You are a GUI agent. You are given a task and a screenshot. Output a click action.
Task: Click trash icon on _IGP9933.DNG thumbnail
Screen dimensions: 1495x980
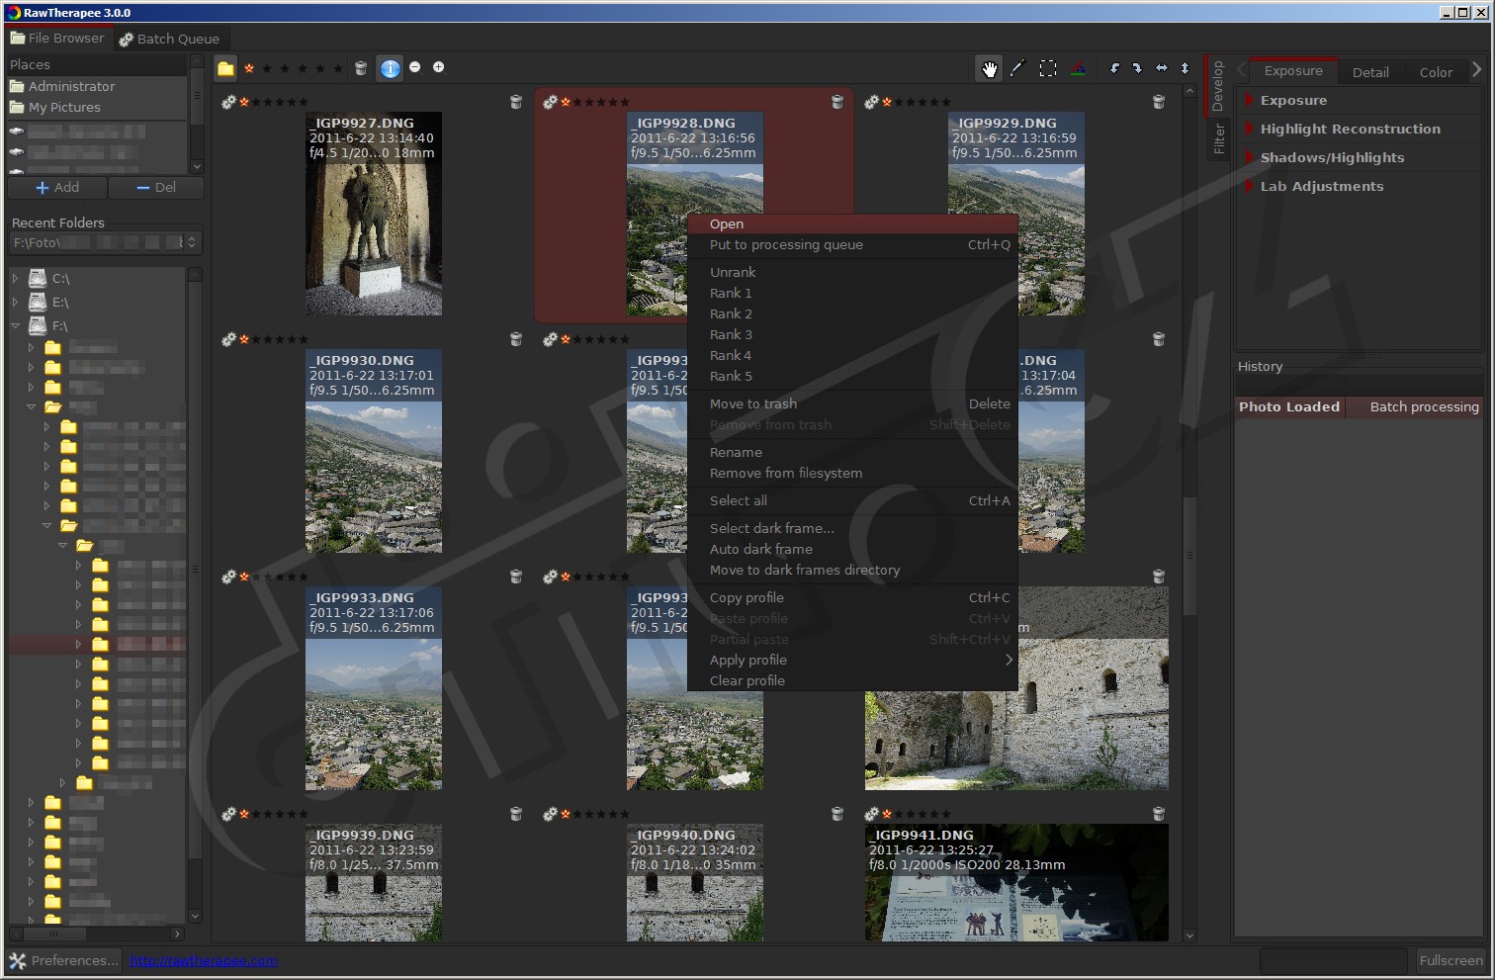click(x=515, y=577)
